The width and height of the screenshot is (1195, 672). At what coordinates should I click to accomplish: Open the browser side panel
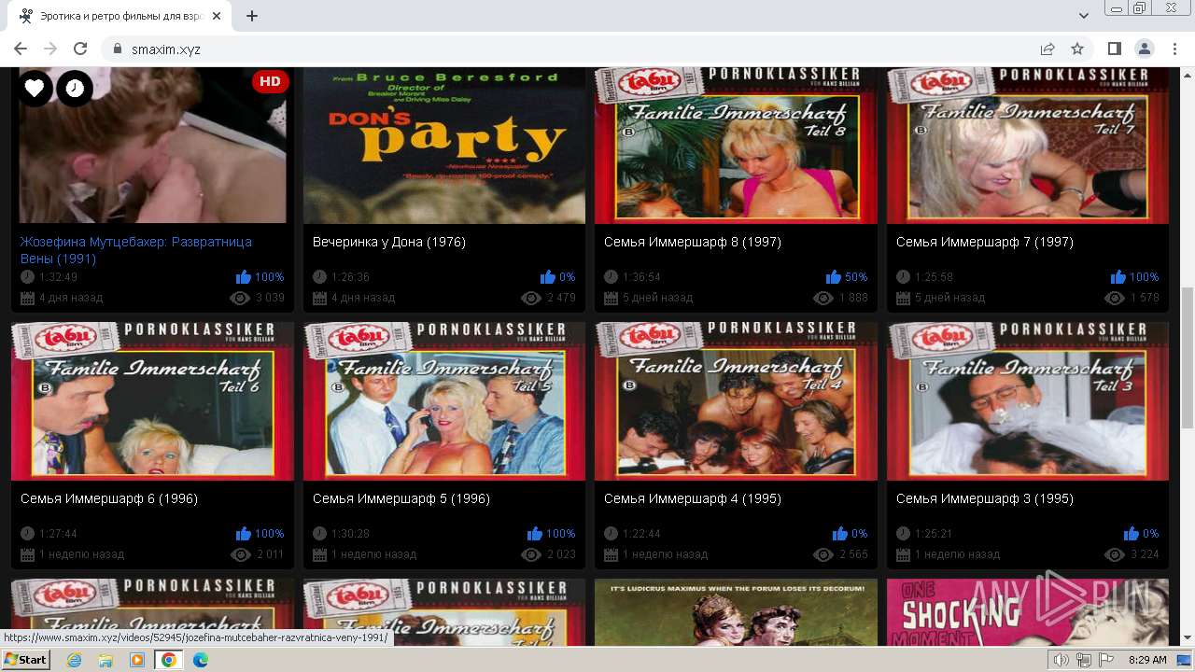coord(1115,49)
